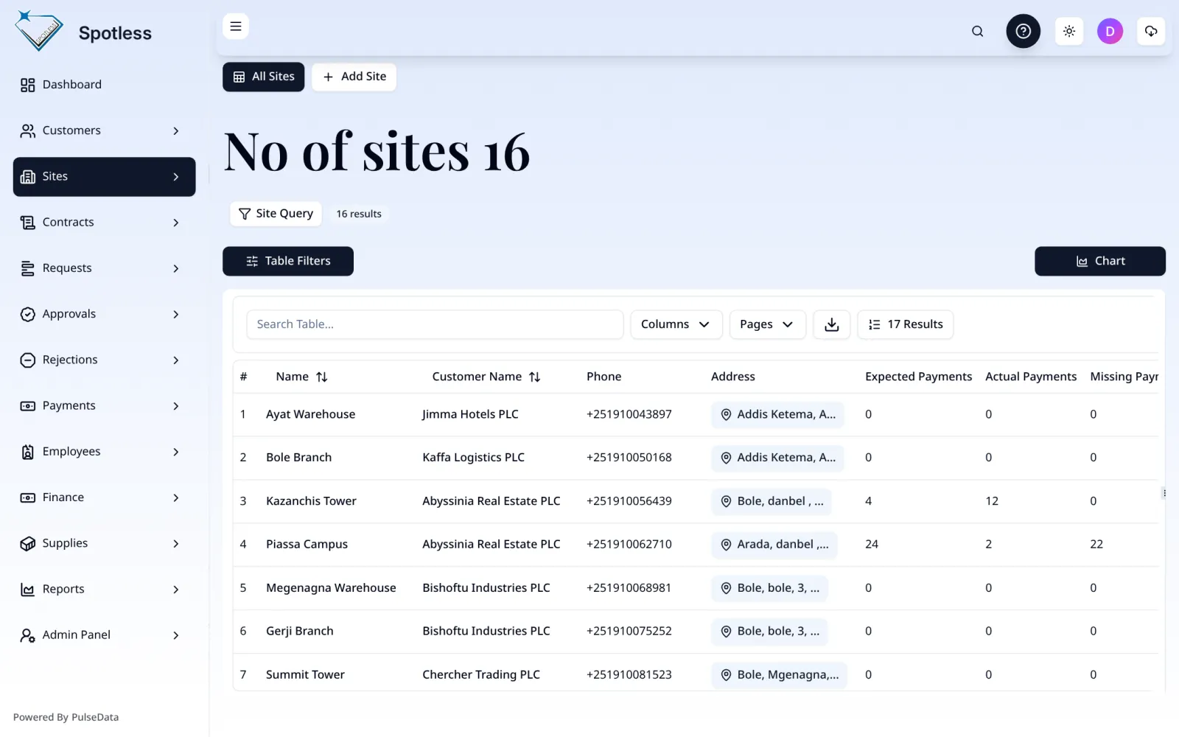This screenshot has width=1179, height=737.
Task: Click phone number +251910081523
Action: coord(629,675)
